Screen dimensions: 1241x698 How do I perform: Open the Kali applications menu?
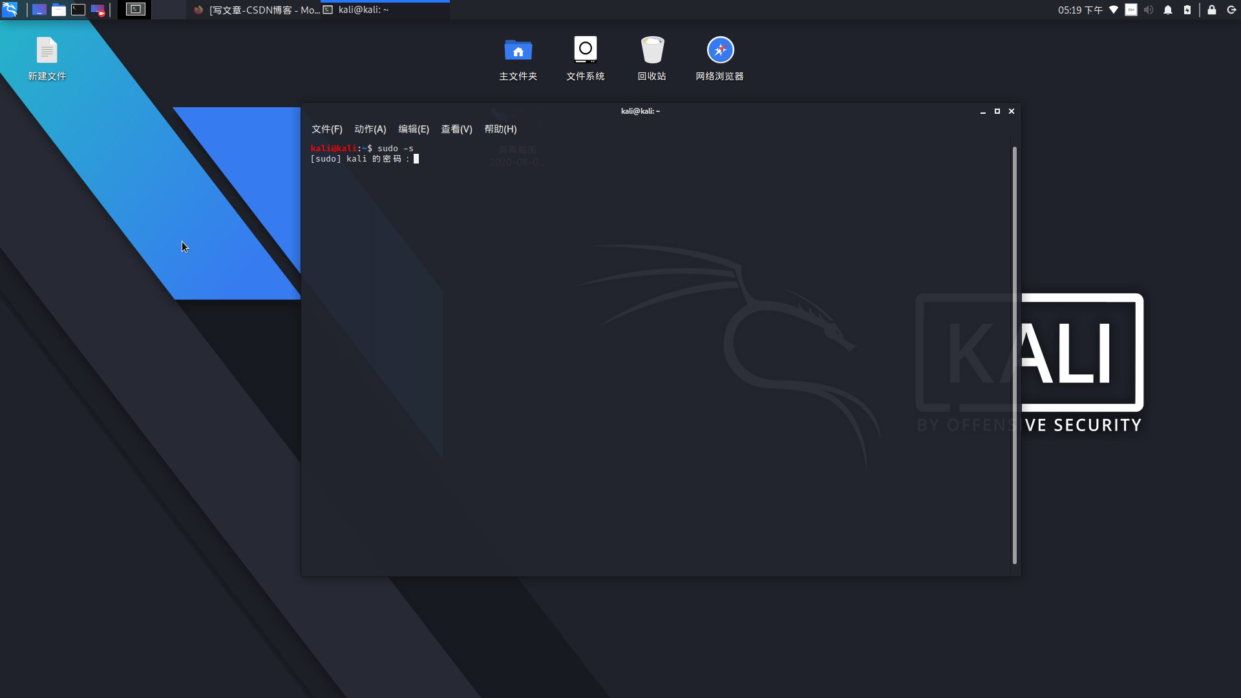coord(10,10)
